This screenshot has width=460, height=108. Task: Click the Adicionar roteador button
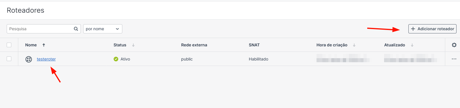(432, 29)
